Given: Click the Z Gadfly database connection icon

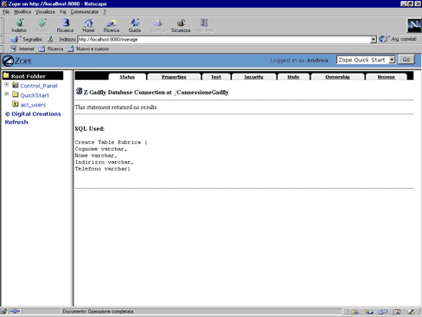Looking at the screenshot, I should [x=79, y=91].
